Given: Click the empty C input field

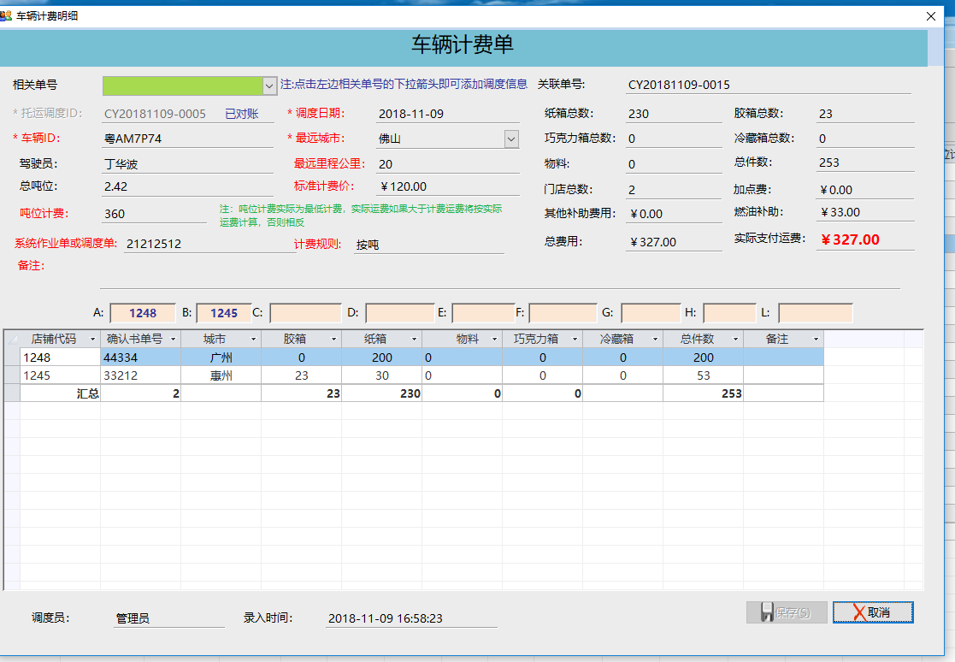Looking at the screenshot, I should point(306,313).
